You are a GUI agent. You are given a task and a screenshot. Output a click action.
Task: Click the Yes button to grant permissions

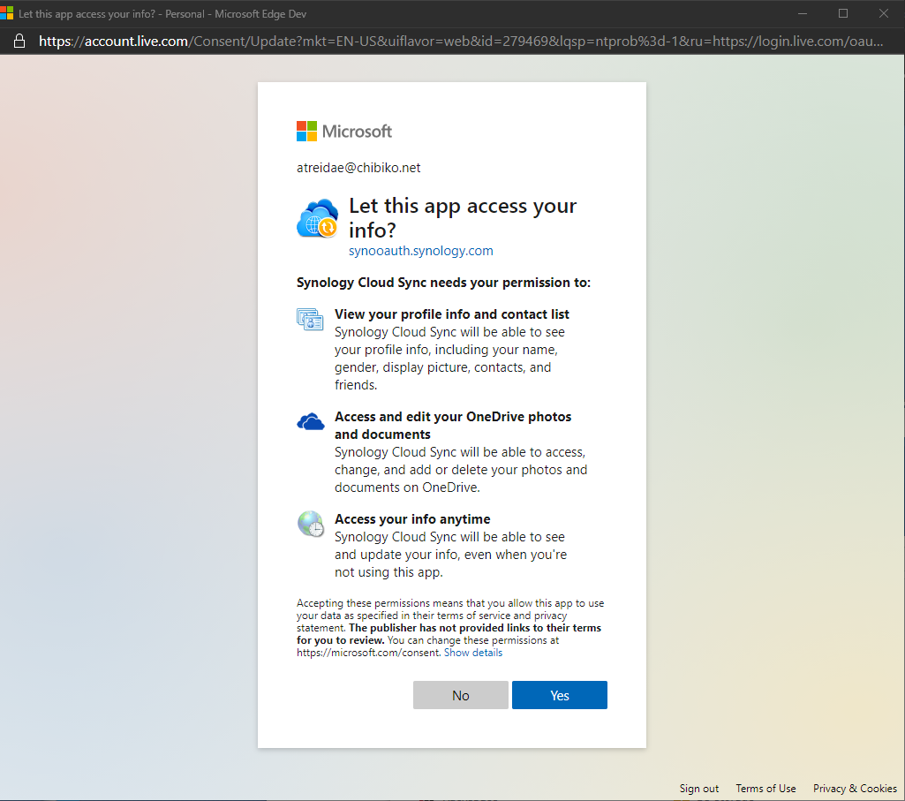559,695
